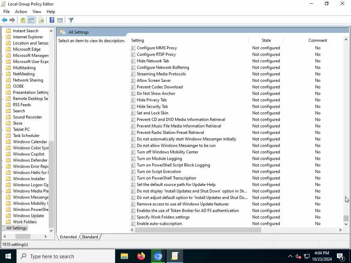This screenshot has width=351, height=263.
Task: Select 'Turn on PowerShell Transcription' setting
Action: pos(166,178)
